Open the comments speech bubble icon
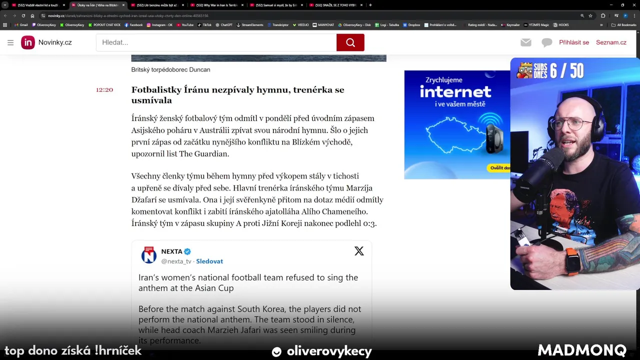This screenshot has height=360, width=640. (x=547, y=42)
